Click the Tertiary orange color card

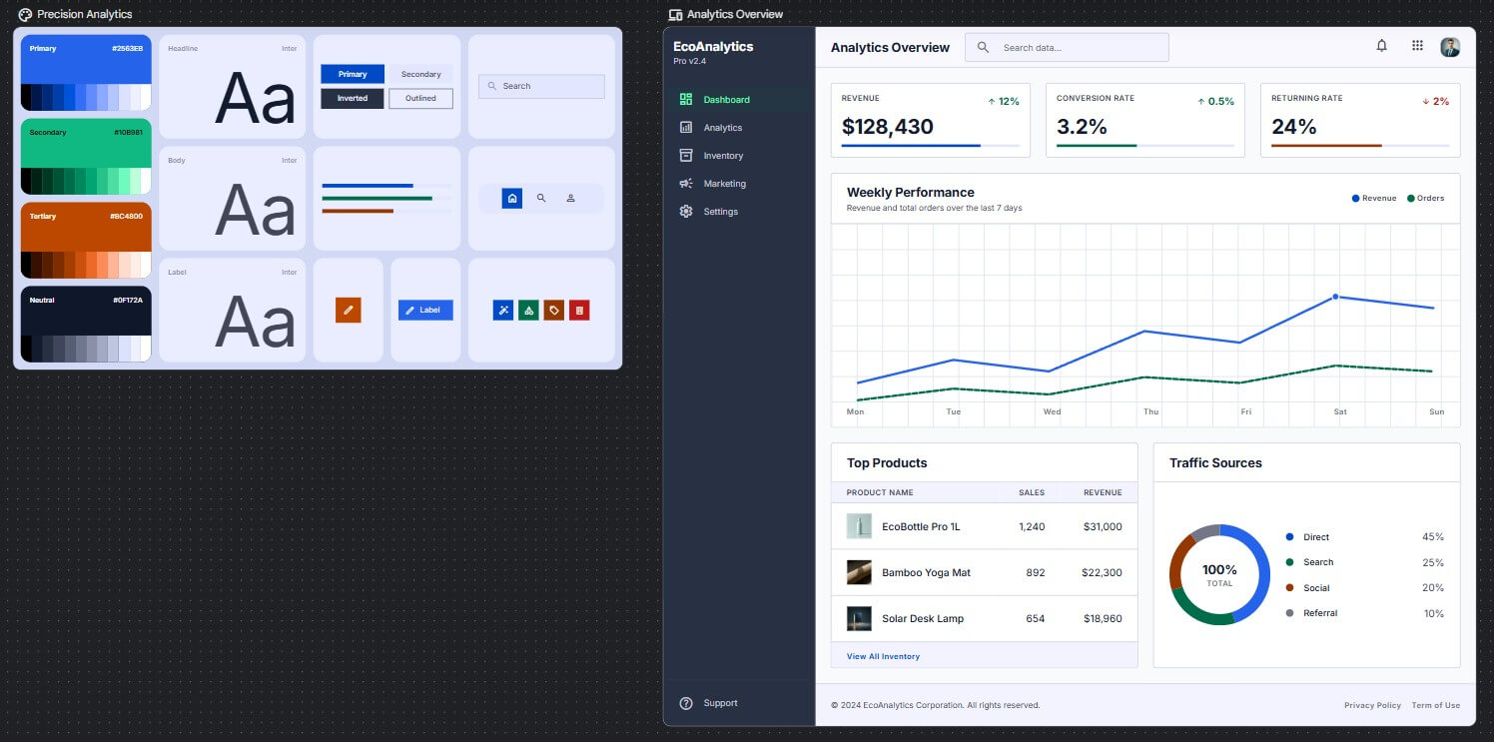(x=86, y=241)
